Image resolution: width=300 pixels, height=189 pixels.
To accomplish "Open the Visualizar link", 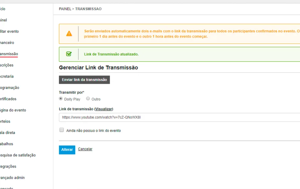I will (104, 109).
